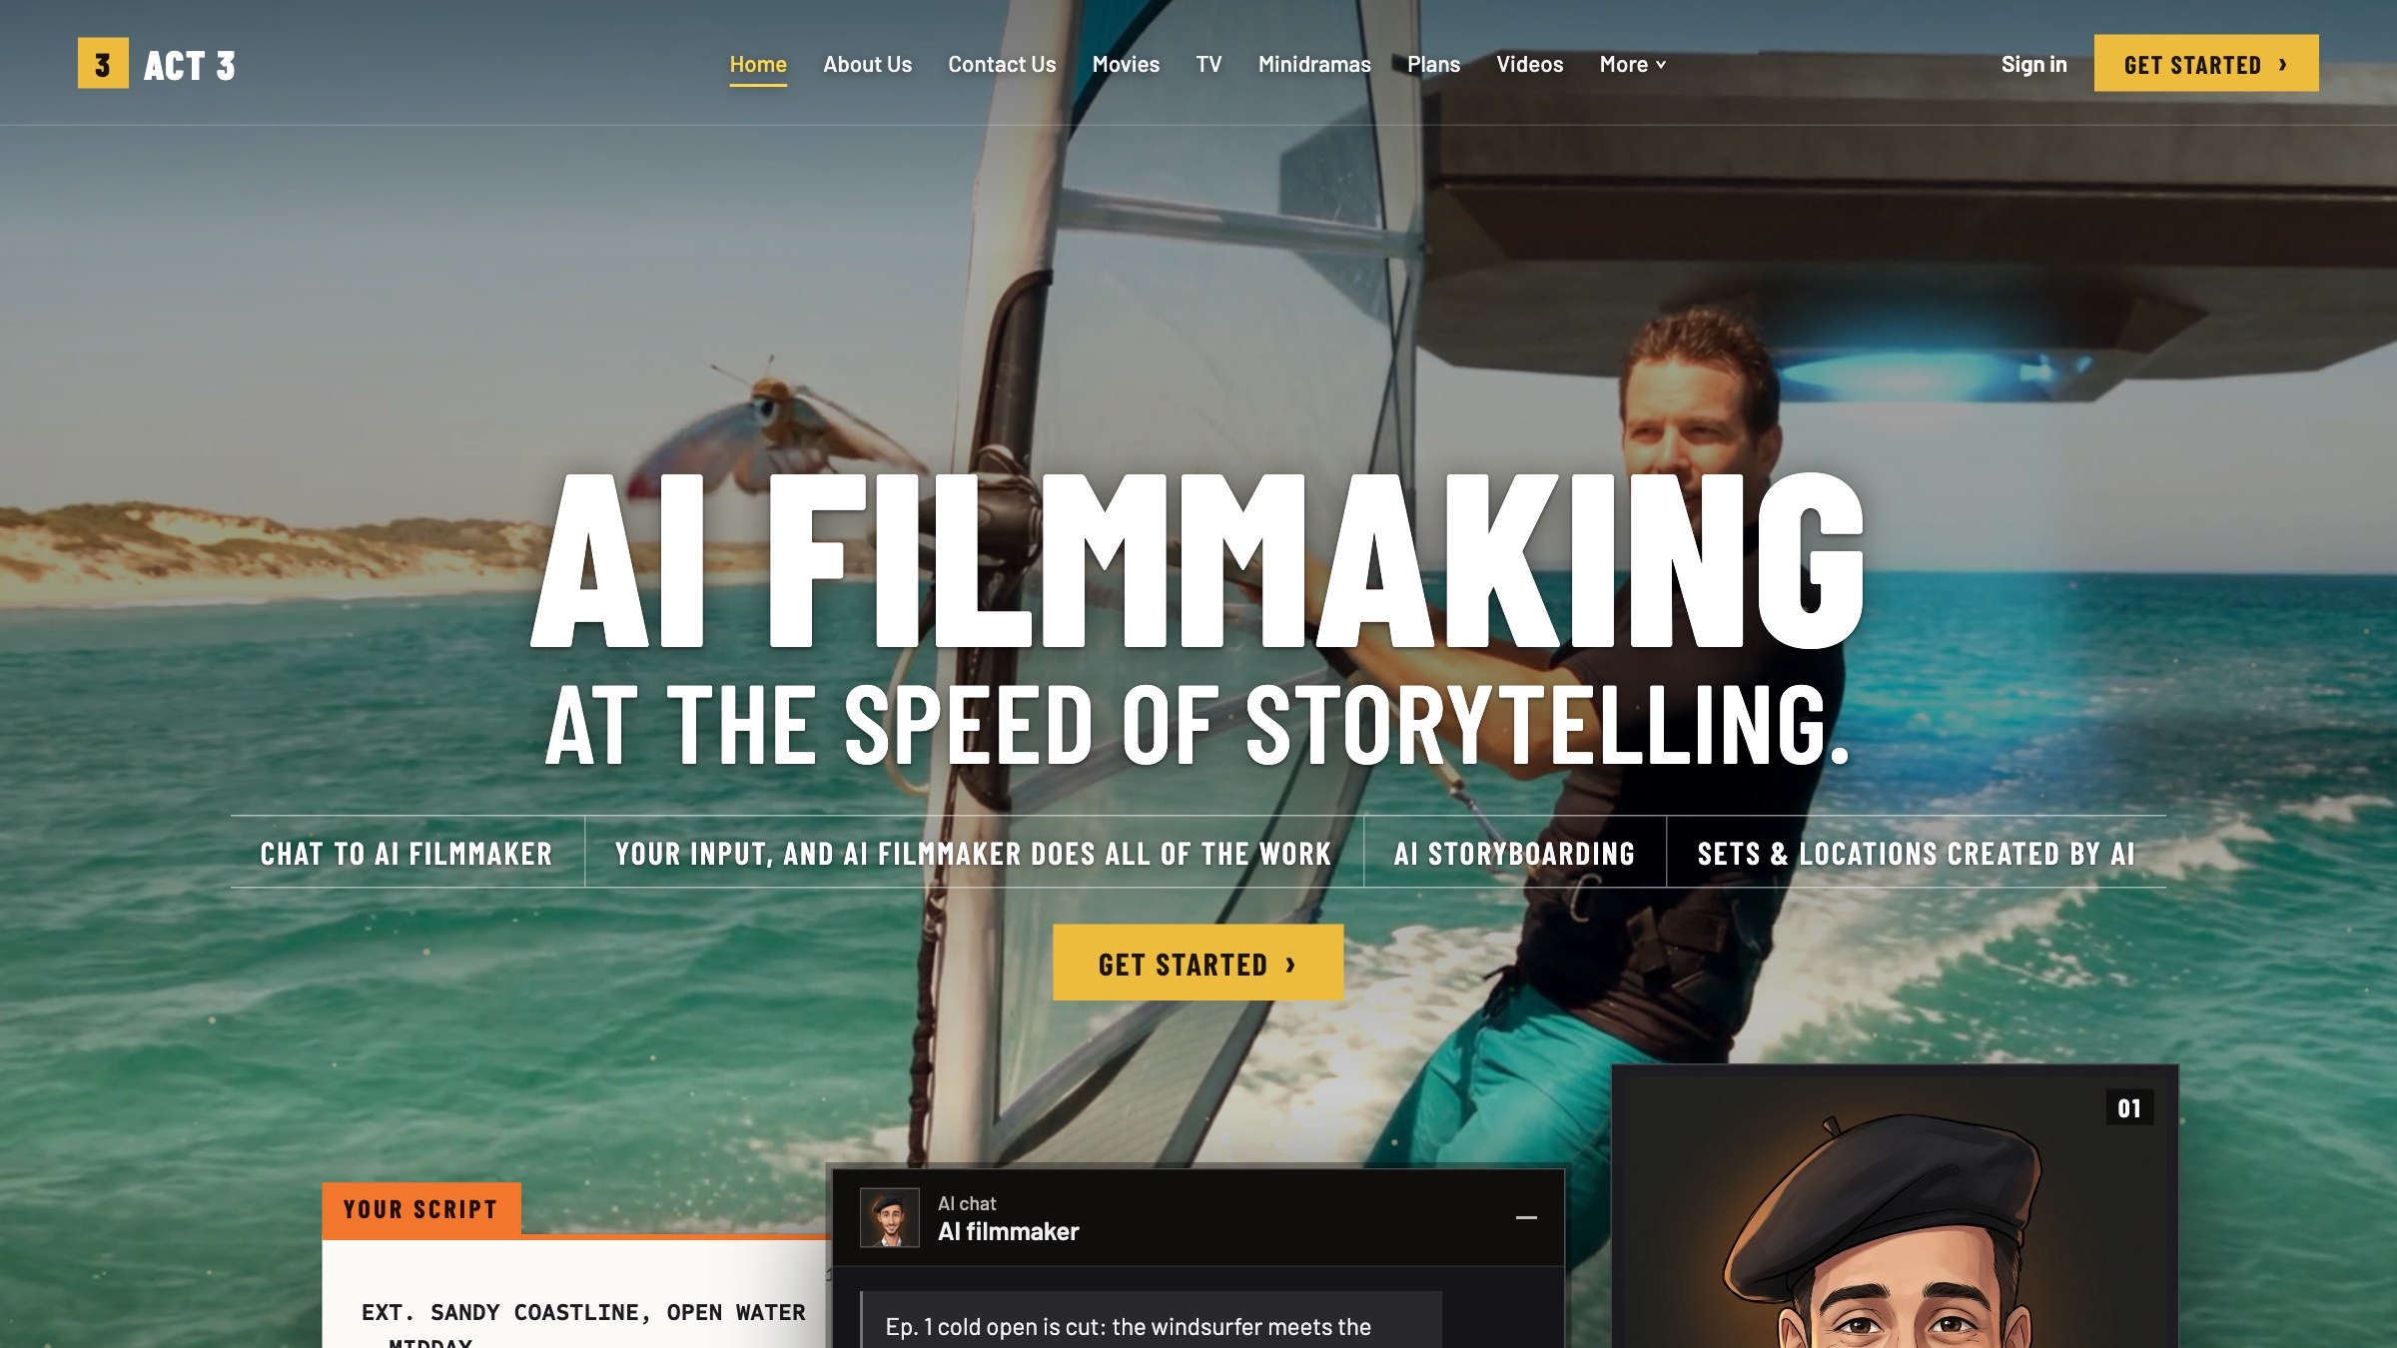The height and width of the screenshot is (1348, 2397).
Task: Click the hero Get Started button
Action: pyautogui.click(x=1198, y=964)
